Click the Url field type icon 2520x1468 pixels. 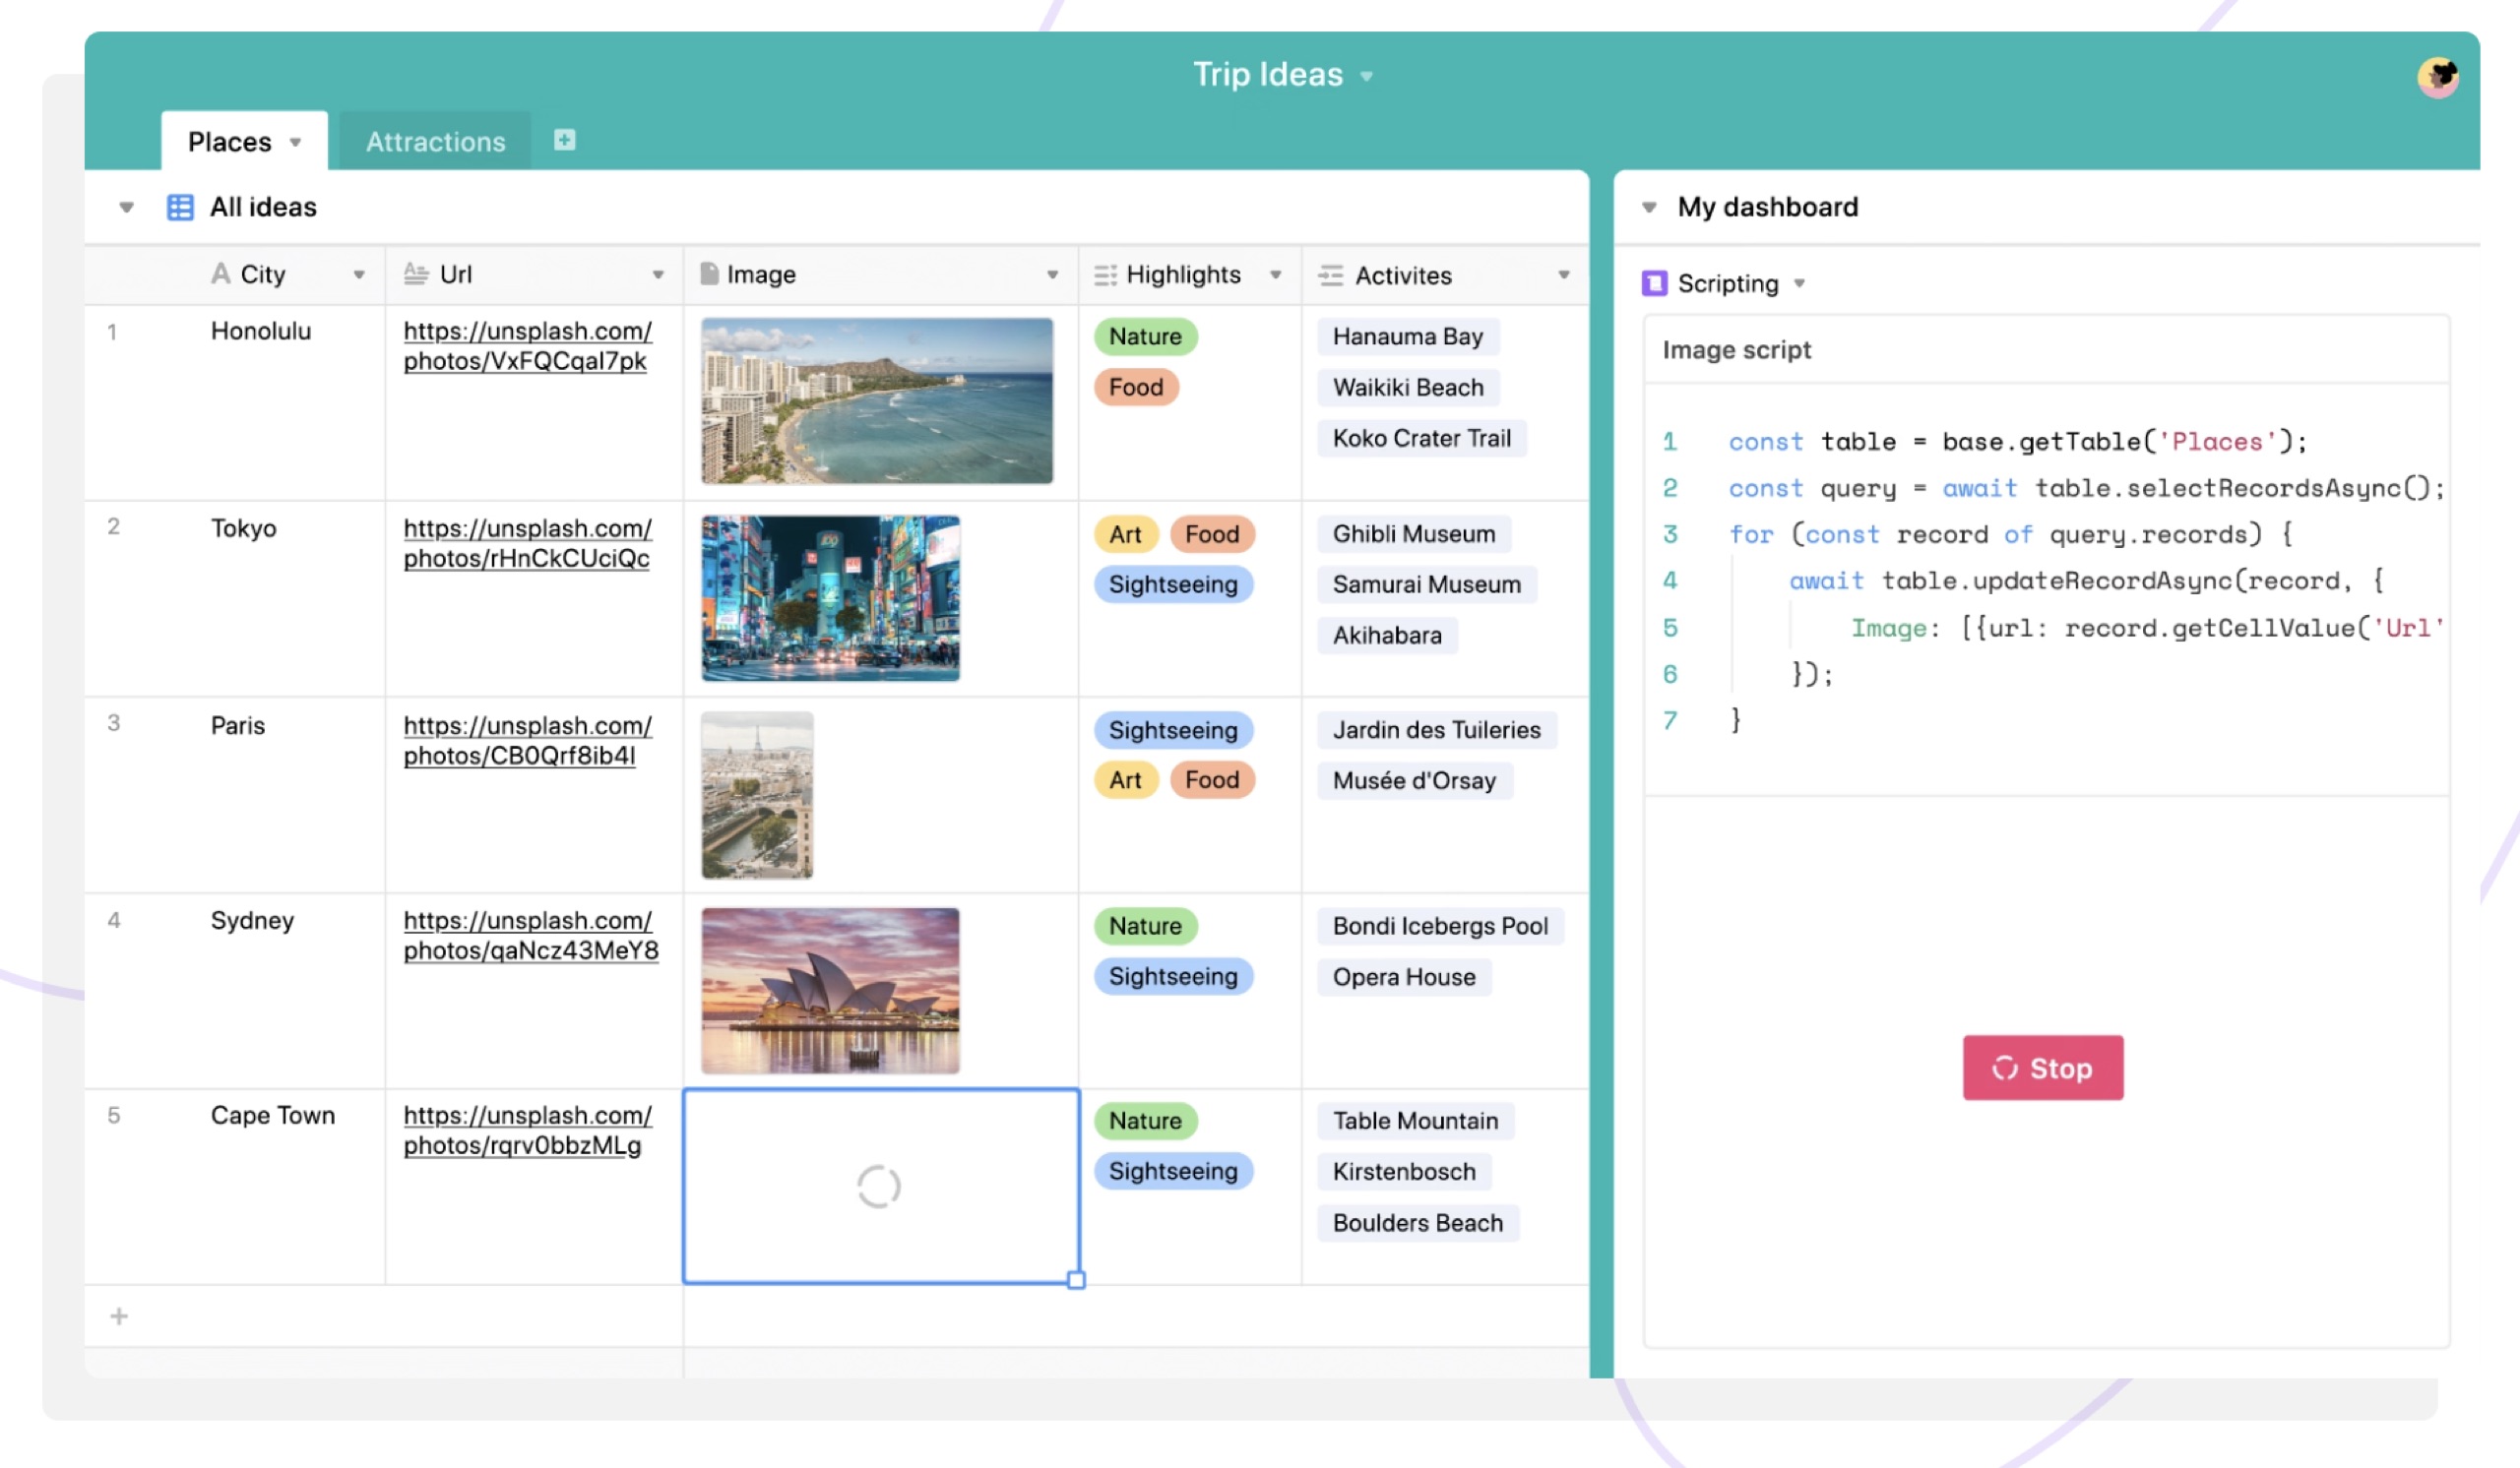pyautogui.click(x=416, y=274)
